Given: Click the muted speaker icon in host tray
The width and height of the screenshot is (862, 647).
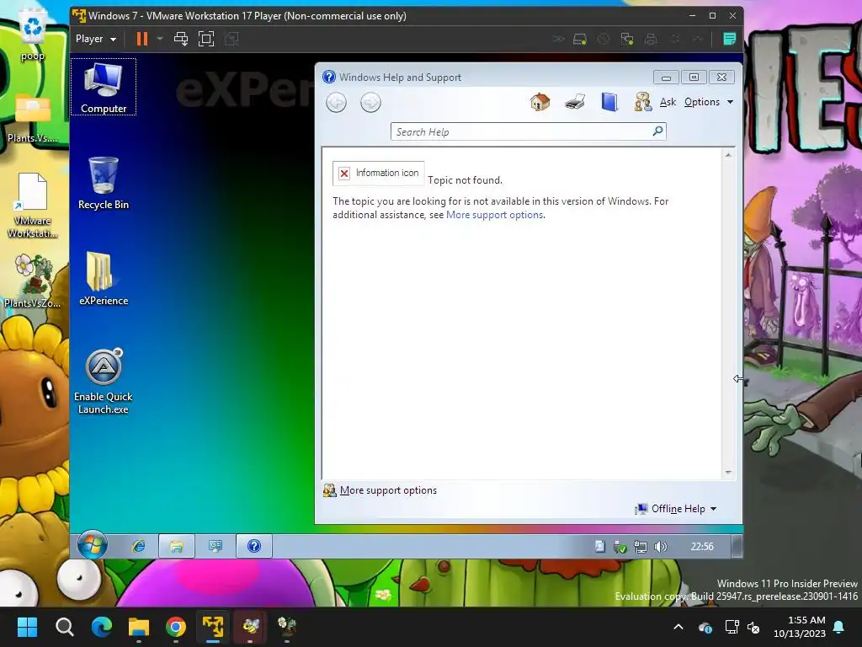Looking at the screenshot, I should 753,627.
